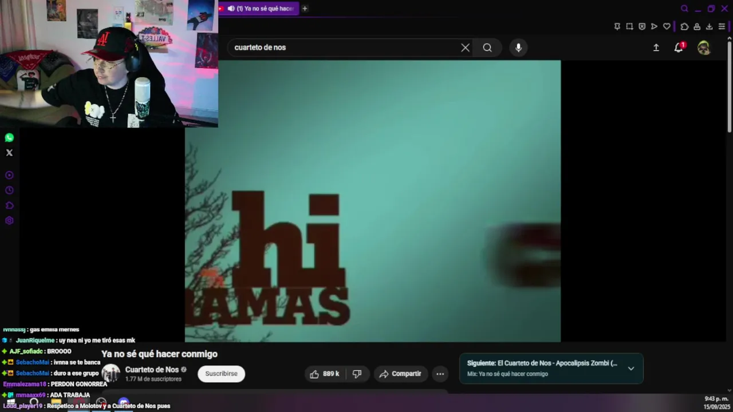Click the purple tab search magnifier
The width and height of the screenshot is (733, 412).
point(684,9)
